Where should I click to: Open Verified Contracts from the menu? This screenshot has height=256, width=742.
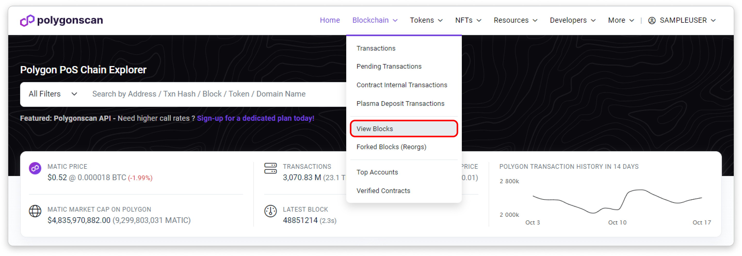(383, 191)
